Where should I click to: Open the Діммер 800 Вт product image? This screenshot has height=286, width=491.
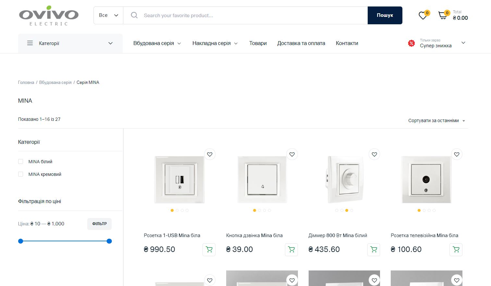point(344,180)
